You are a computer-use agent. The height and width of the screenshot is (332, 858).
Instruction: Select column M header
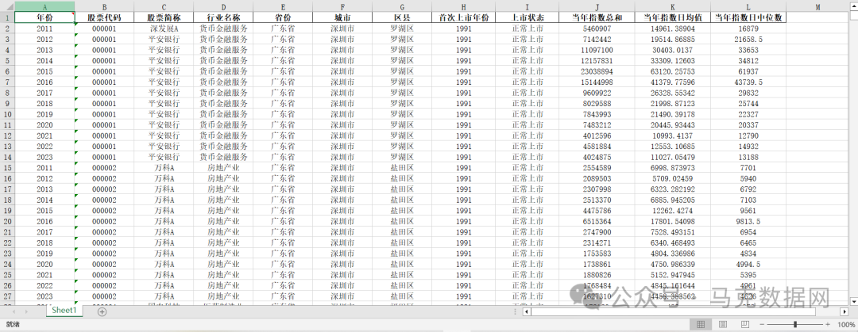coord(817,6)
